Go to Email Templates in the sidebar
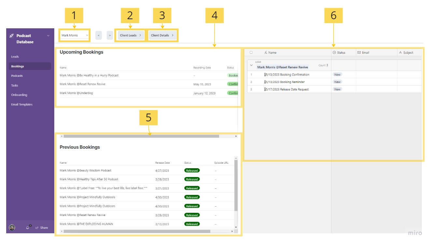Viewport: 432px width, 245px height. click(x=22, y=104)
